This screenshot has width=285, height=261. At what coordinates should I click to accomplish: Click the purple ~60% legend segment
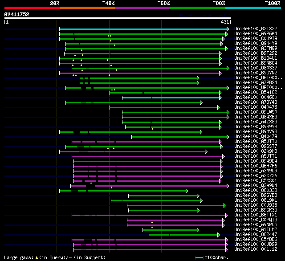pyautogui.click(x=142, y=8)
